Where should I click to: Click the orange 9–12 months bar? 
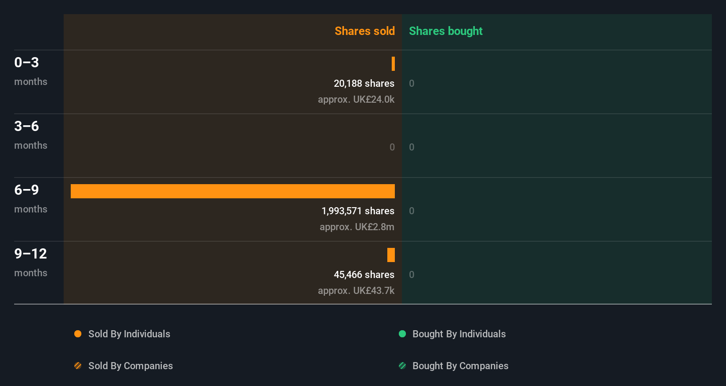[391, 255]
